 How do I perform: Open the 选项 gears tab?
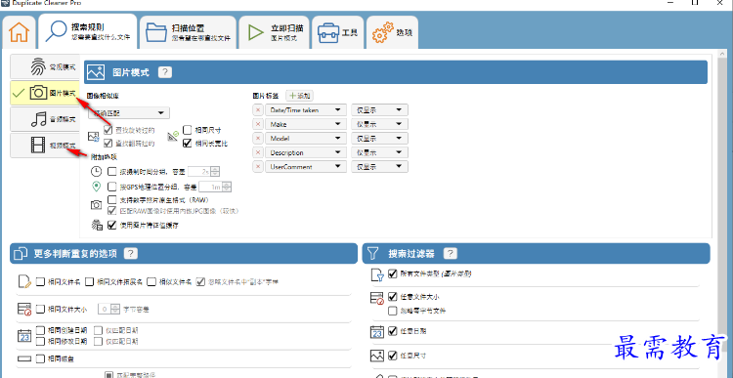point(392,32)
